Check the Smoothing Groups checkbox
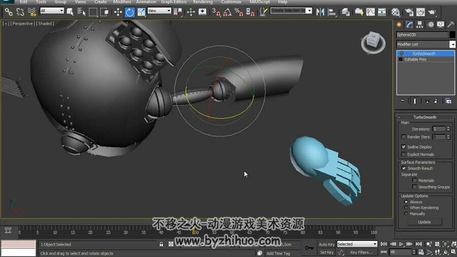Screen dimensions: 457x257 tap(415, 187)
